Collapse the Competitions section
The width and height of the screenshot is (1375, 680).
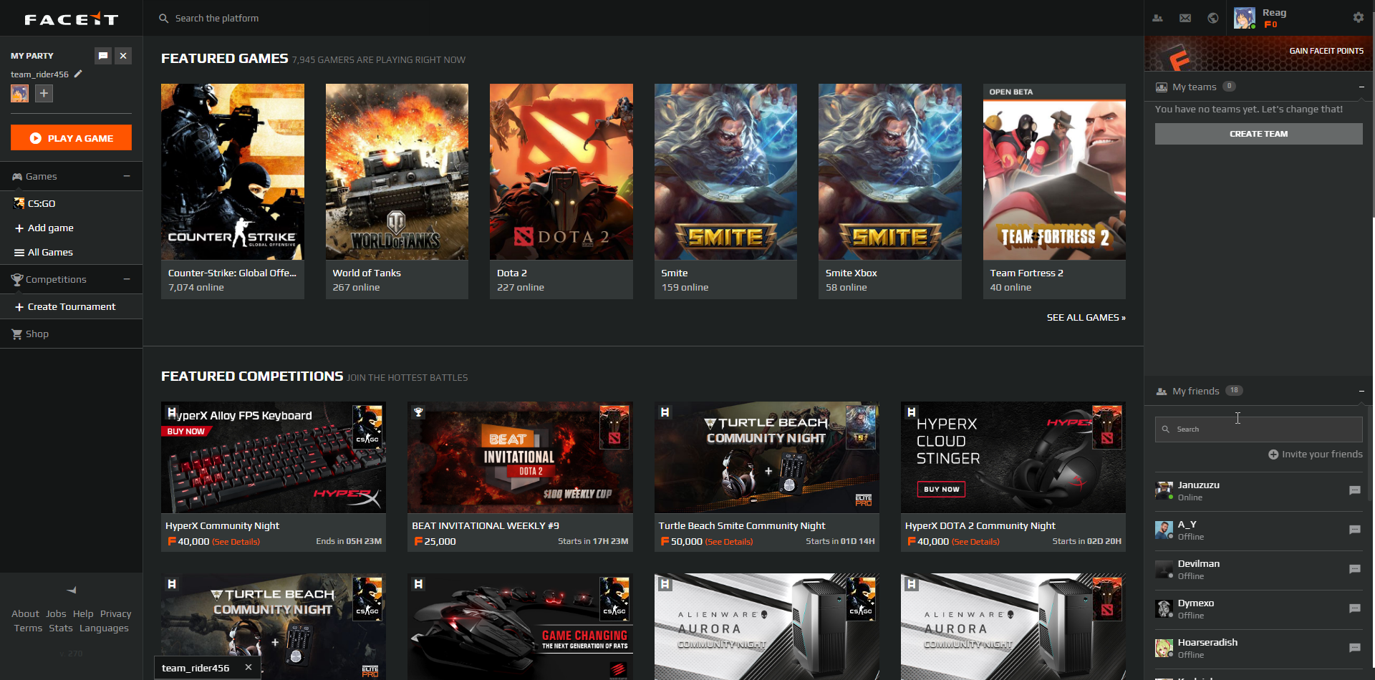(x=127, y=279)
